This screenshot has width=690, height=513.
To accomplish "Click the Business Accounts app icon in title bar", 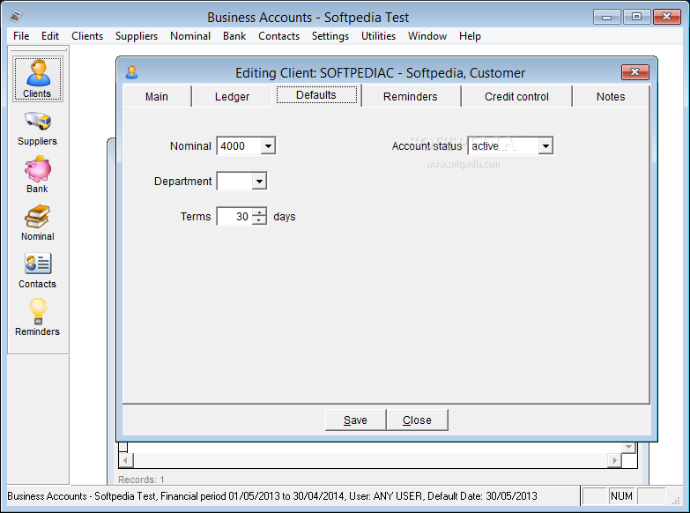I will pos(16,17).
